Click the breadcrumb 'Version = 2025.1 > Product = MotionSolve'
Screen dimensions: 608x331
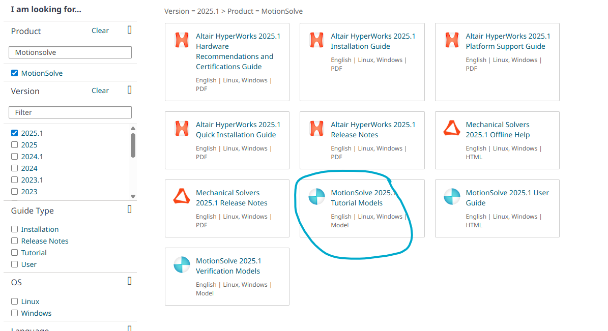click(234, 11)
